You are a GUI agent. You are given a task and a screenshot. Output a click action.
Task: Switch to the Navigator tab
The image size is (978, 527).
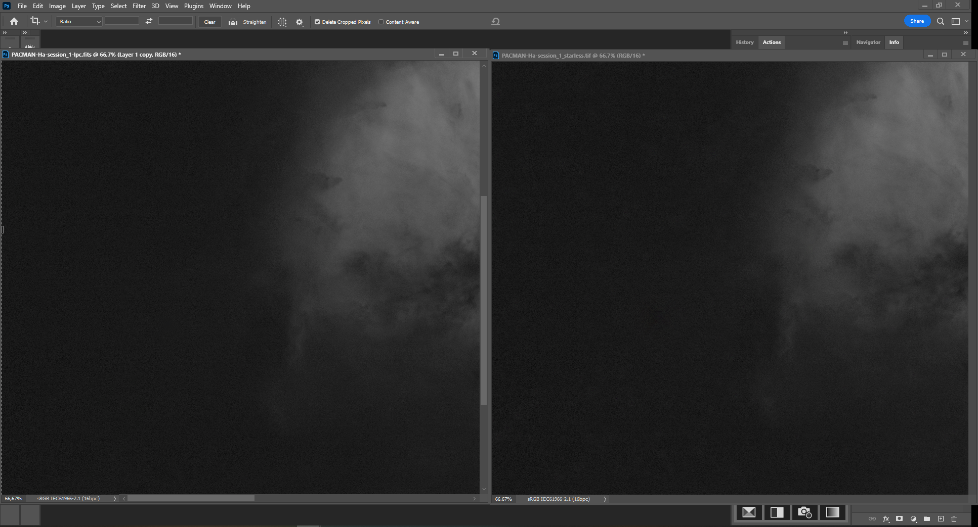point(868,42)
